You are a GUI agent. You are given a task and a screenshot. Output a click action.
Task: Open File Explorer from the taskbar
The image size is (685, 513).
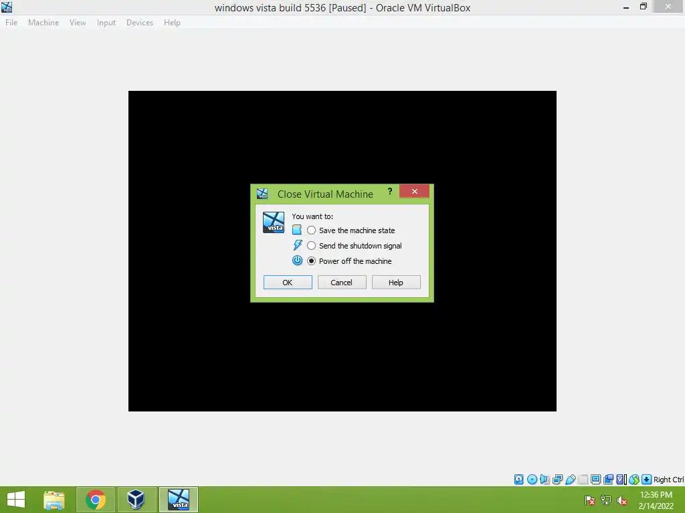54,500
